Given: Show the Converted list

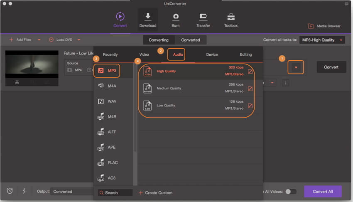Looking at the screenshot, I should coord(191,40).
